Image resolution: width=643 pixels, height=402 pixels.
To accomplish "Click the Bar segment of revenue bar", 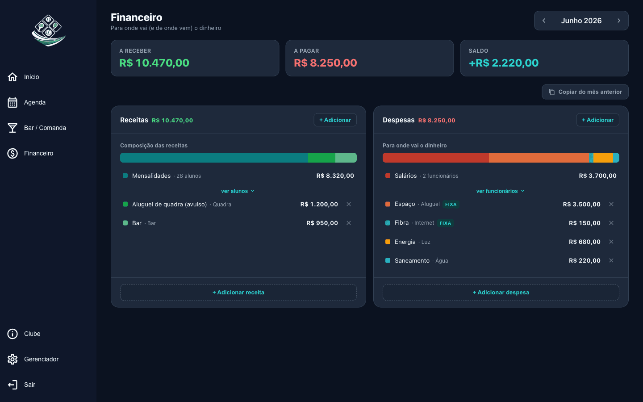I will tap(346, 158).
